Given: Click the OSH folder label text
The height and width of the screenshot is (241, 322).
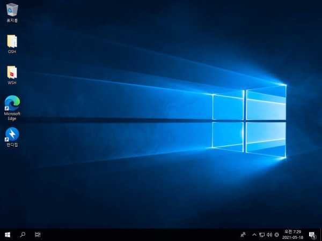Looking at the screenshot, I should click(12, 51).
